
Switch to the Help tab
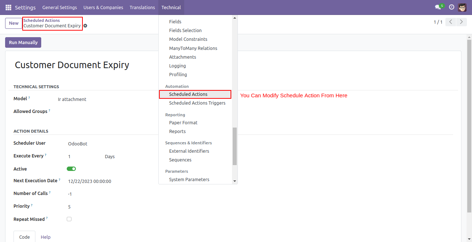(x=46, y=237)
